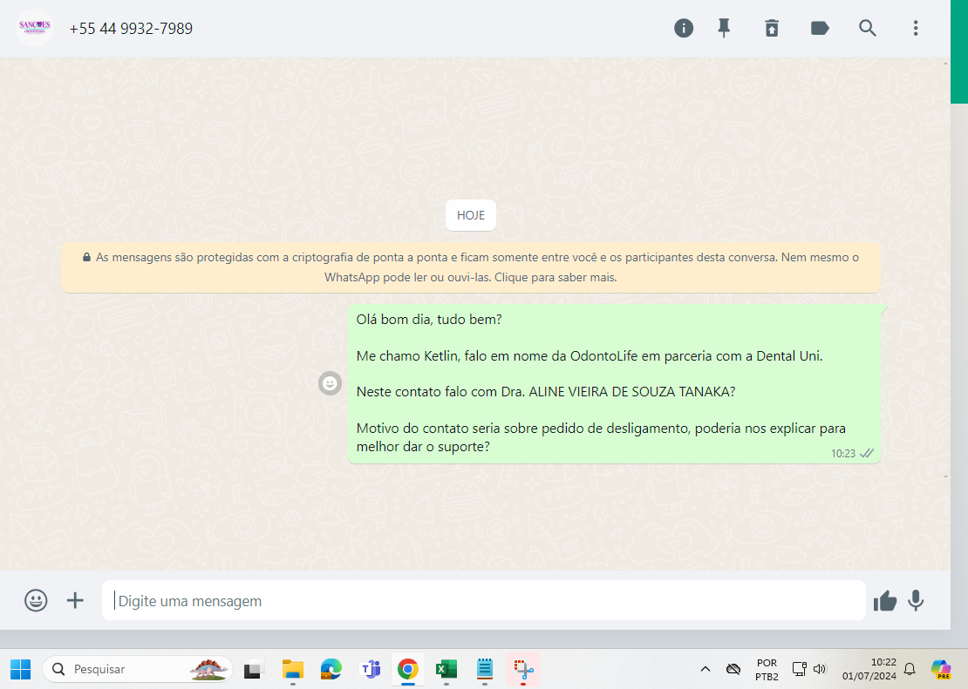Image resolution: width=968 pixels, height=689 pixels.
Task: Launch Microsoft Edge from the taskbar
Action: tap(331, 669)
